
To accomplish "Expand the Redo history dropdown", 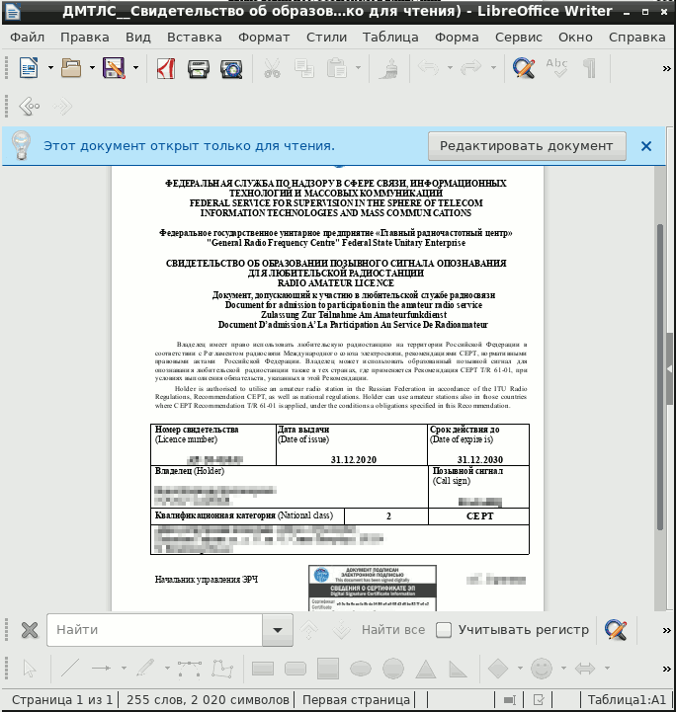I will 493,68.
